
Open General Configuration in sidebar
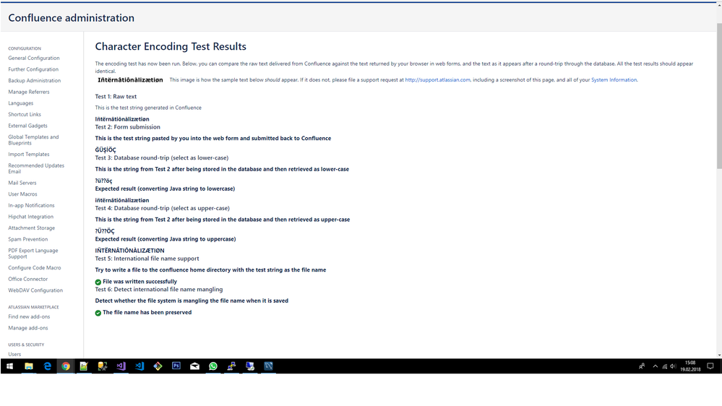pyautogui.click(x=34, y=58)
